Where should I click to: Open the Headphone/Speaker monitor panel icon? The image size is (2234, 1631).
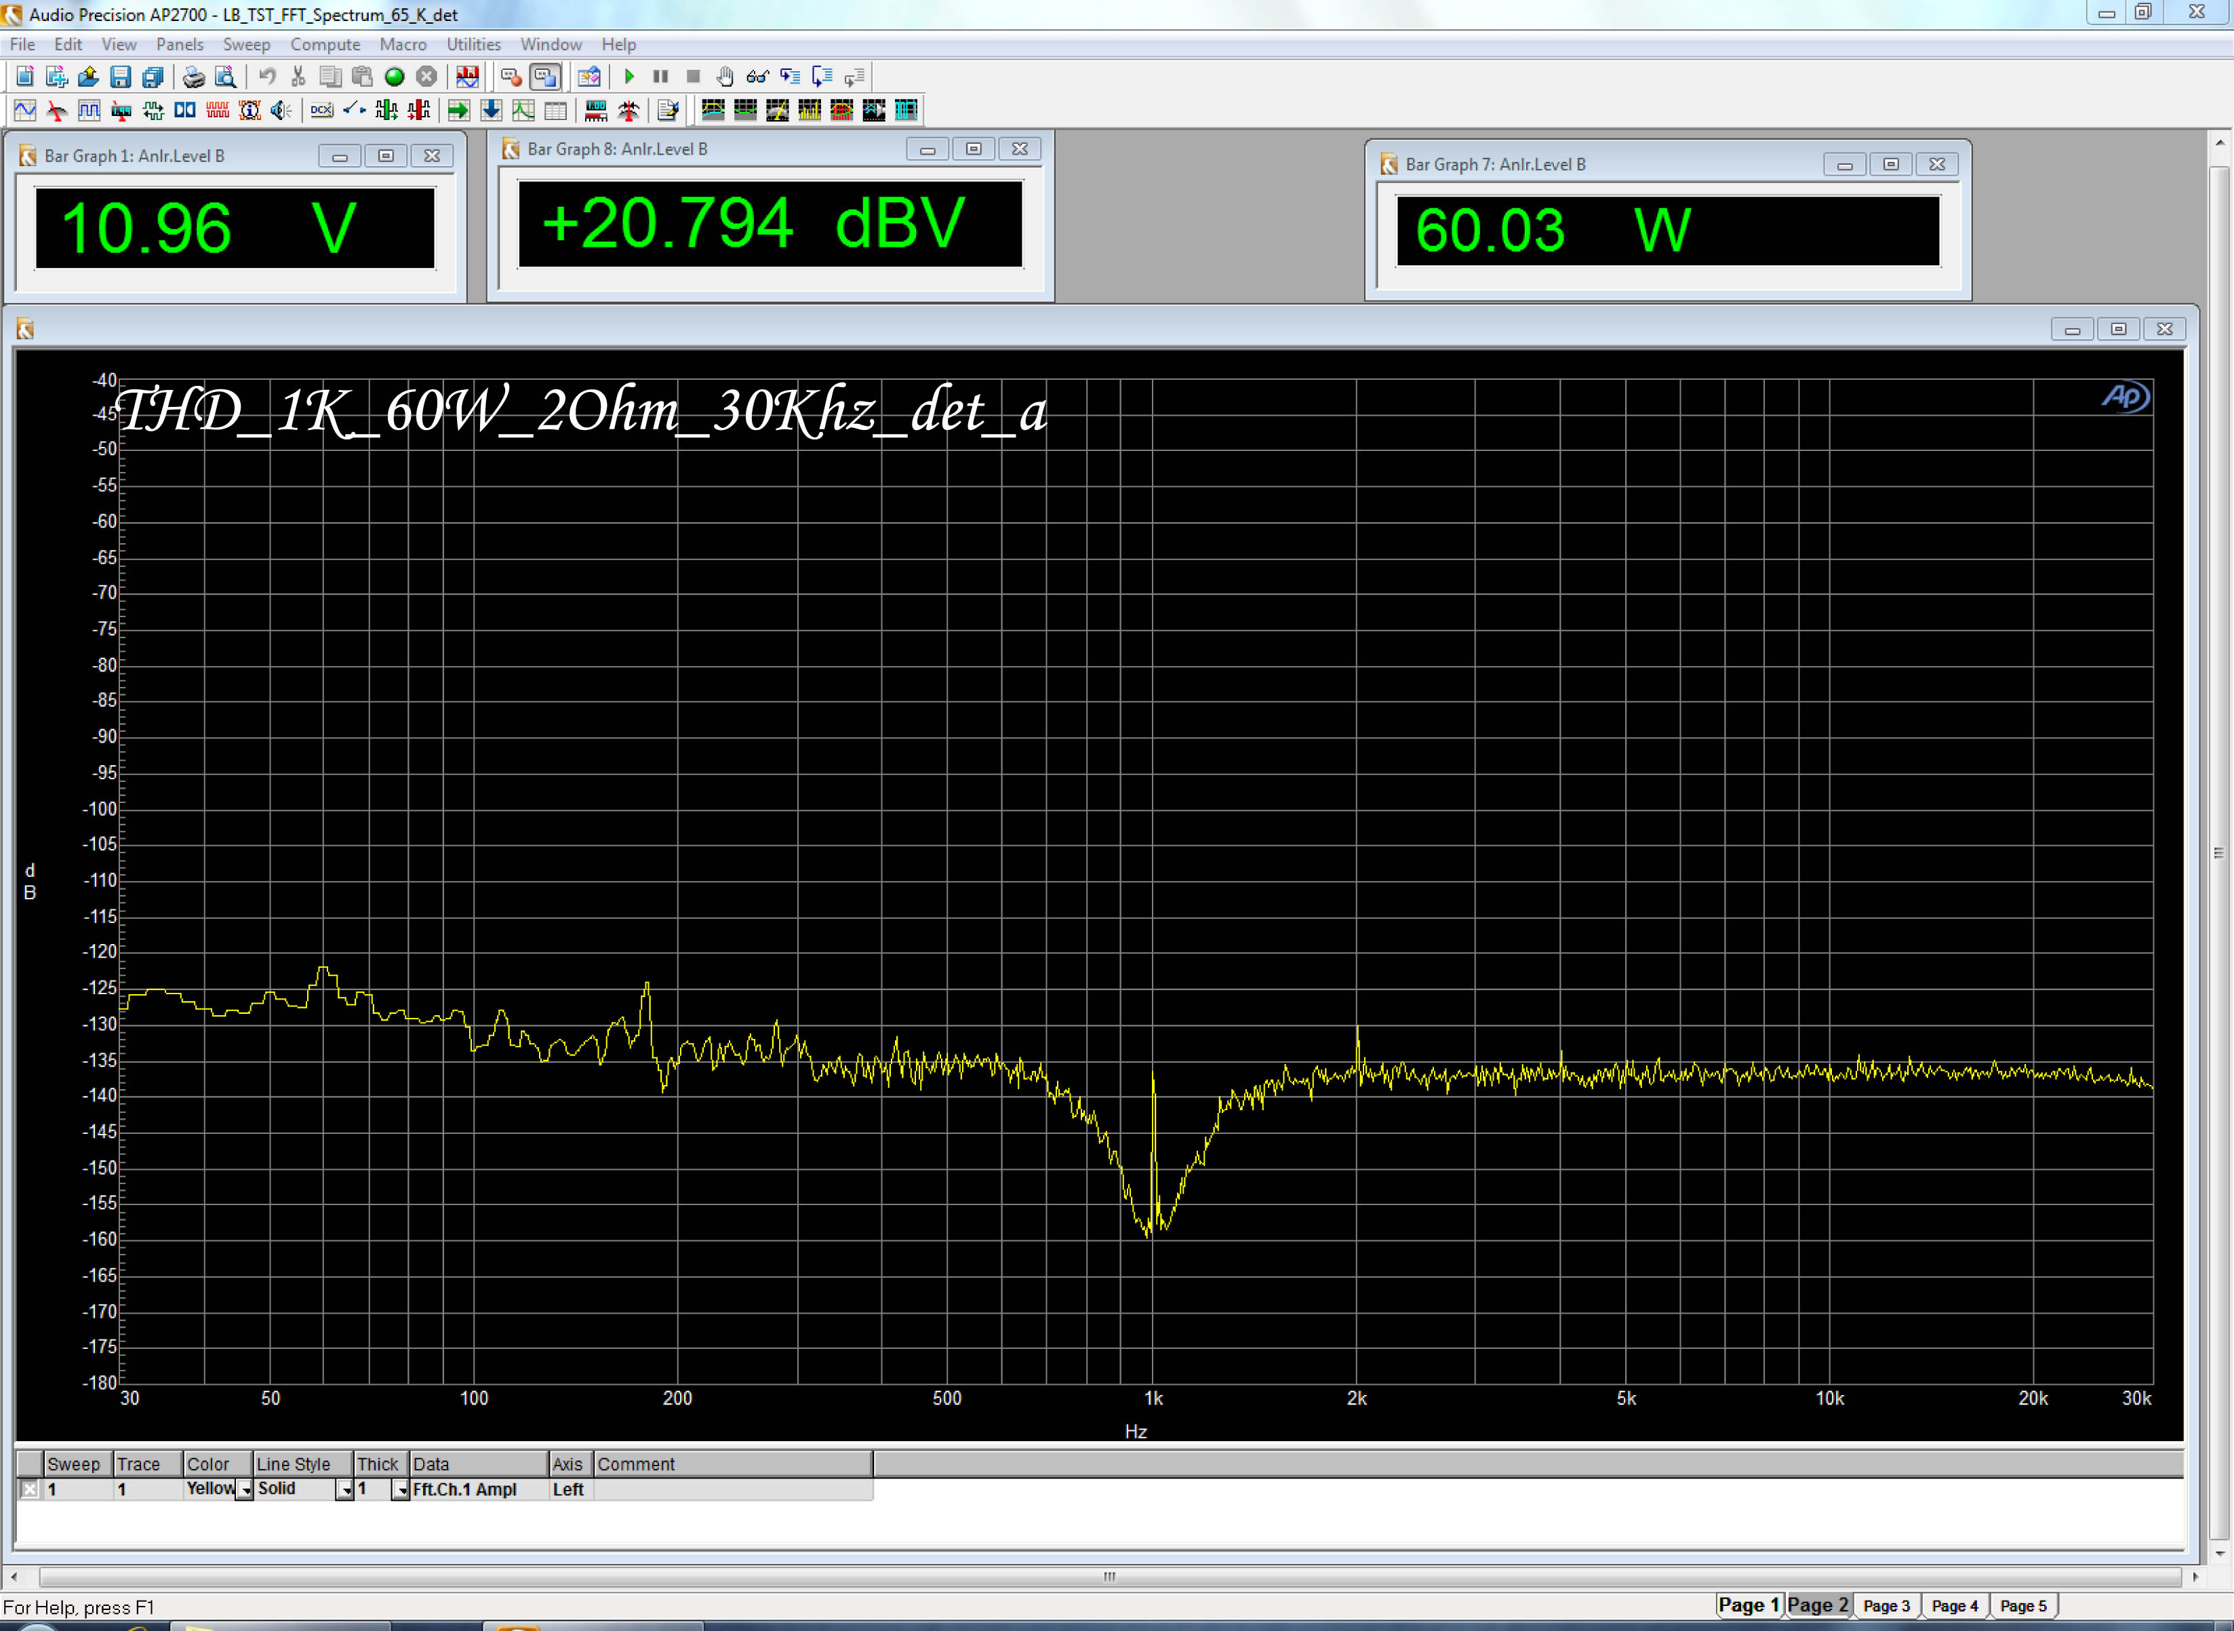[x=281, y=110]
